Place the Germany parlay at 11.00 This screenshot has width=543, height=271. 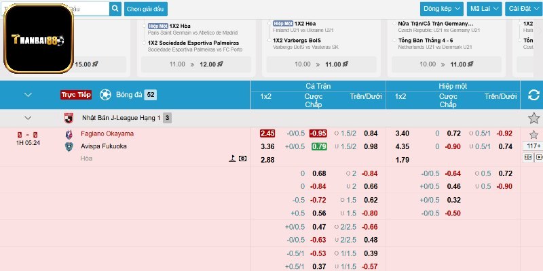(x=447, y=64)
